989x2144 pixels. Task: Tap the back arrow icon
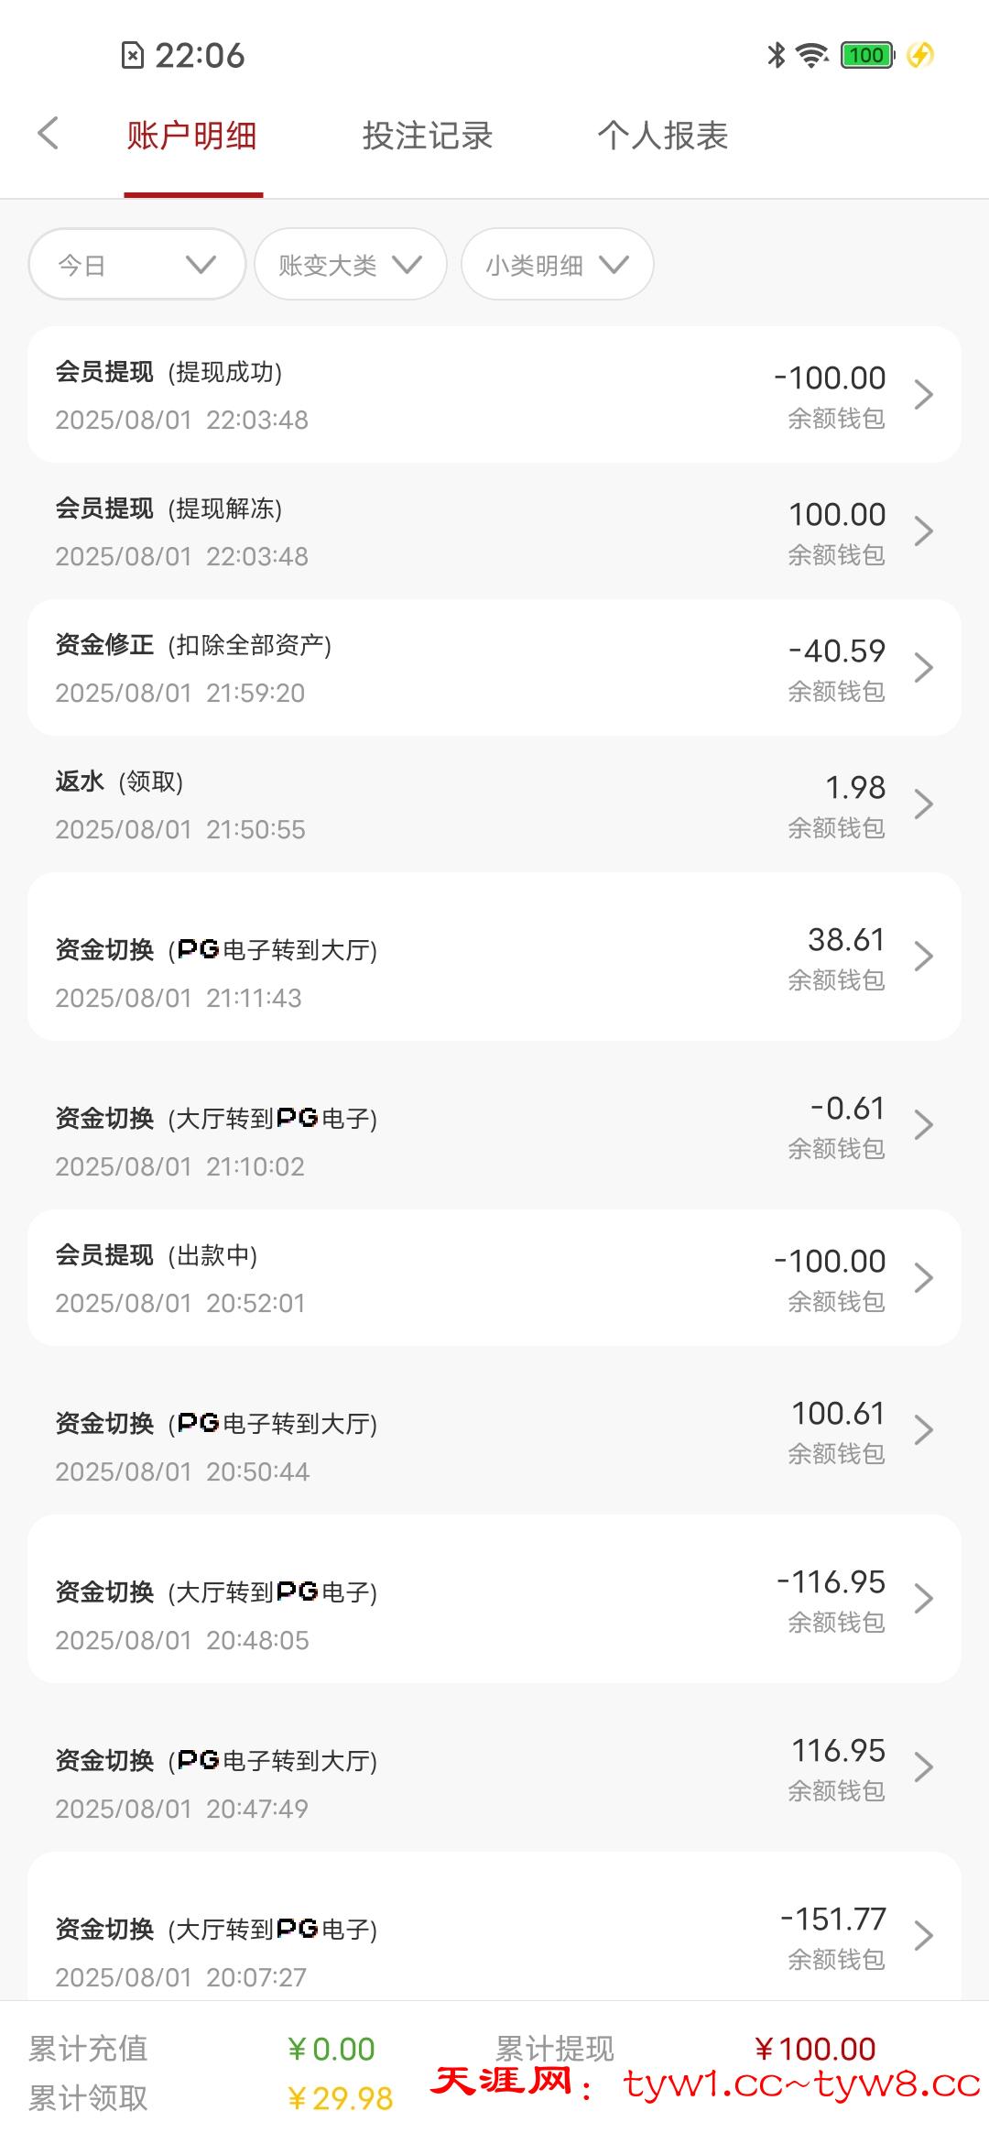(x=48, y=134)
